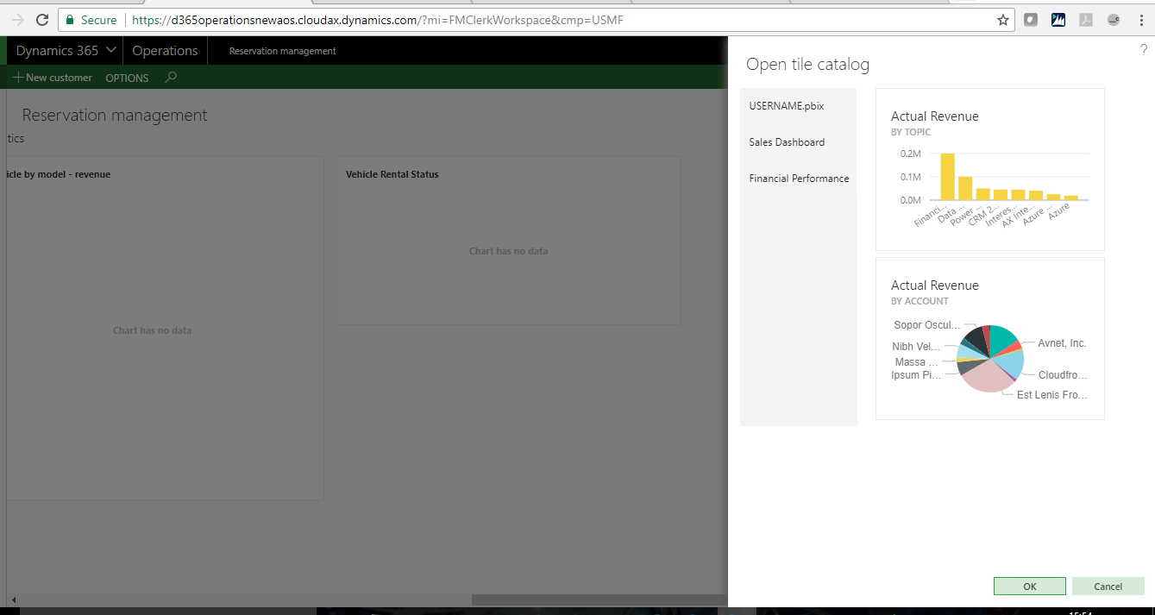Click the help question mark in dialog
1155x615 pixels.
point(1144,51)
